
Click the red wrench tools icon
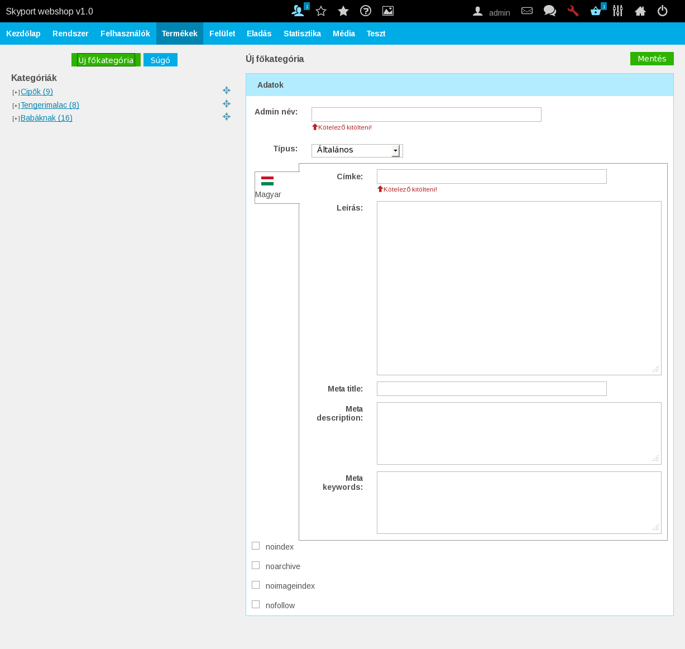pyautogui.click(x=573, y=11)
